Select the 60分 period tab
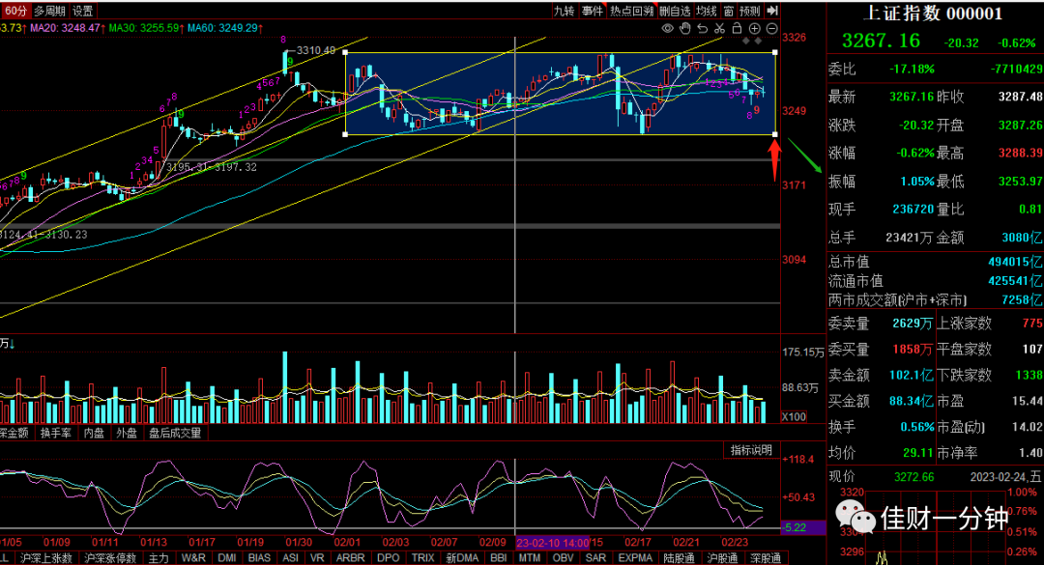The image size is (1044, 565). pyautogui.click(x=15, y=11)
